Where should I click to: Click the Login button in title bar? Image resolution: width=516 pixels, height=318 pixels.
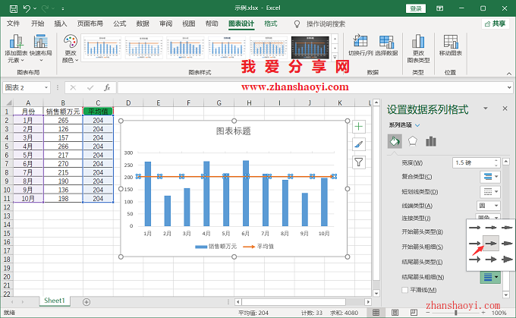click(x=416, y=8)
